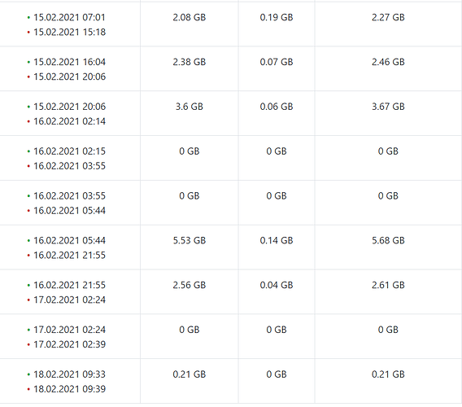Click session start 16.02.2021 21:55
The width and height of the screenshot is (462, 407).
click(x=69, y=285)
